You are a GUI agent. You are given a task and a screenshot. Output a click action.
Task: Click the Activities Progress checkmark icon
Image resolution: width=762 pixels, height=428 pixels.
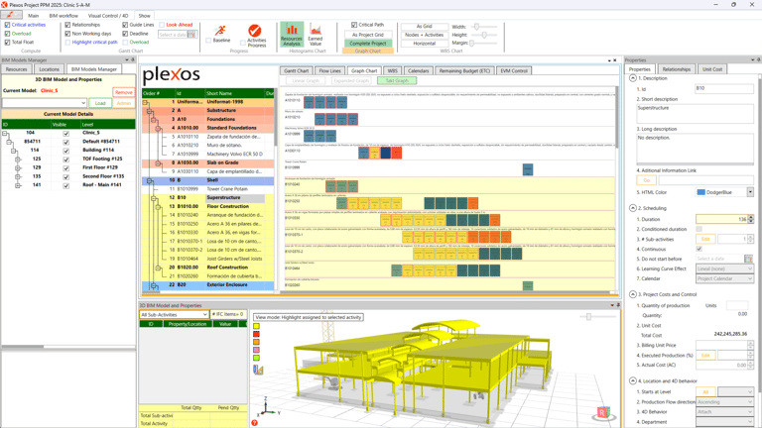coord(255,31)
